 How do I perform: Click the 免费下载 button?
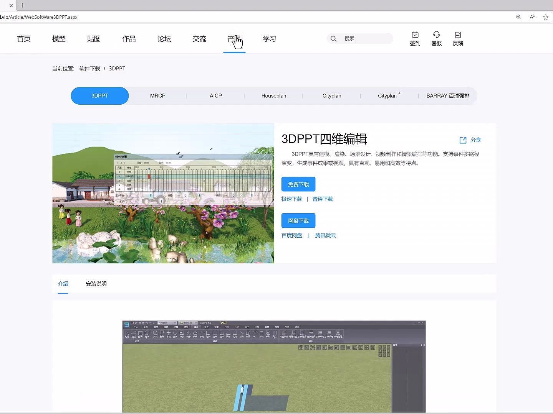[x=298, y=184]
